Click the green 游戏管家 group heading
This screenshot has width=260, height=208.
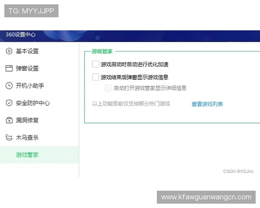[102, 52]
